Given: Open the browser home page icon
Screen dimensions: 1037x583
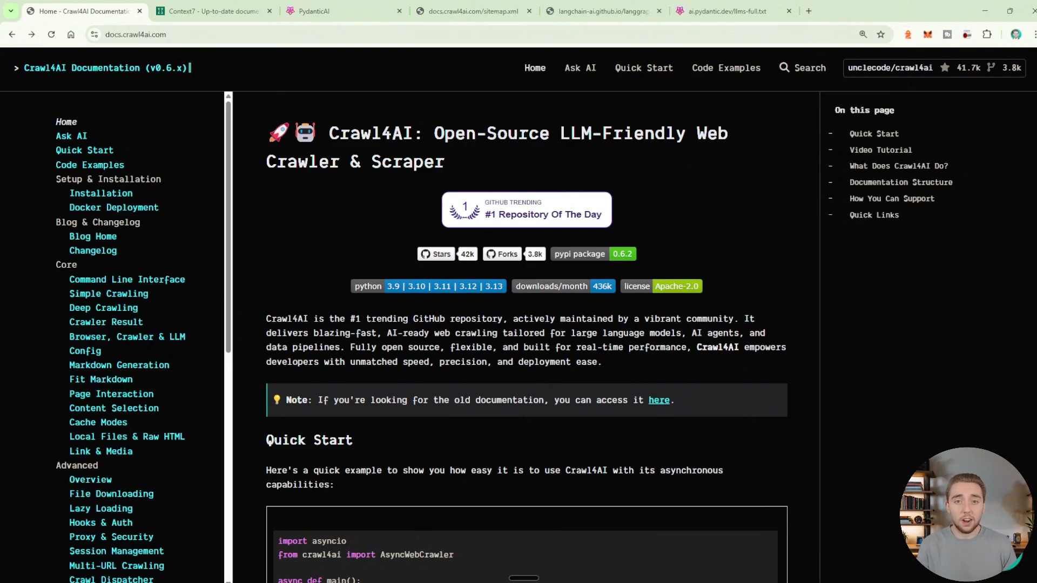Looking at the screenshot, I should pyautogui.click(x=71, y=35).
